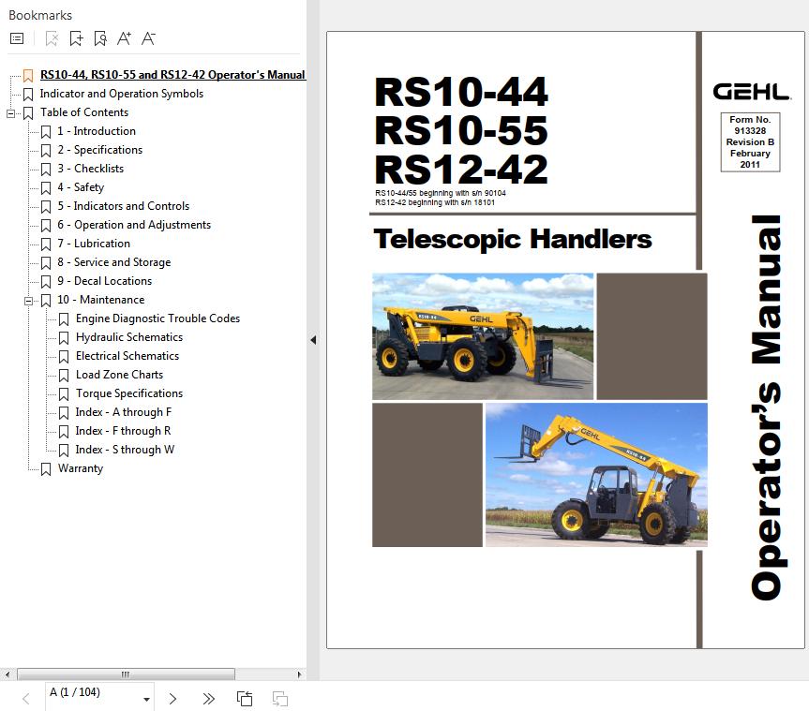Select the Engine Diagnostic Trouble Codes bookmark
809x711 pixels.
coord(157,318)
